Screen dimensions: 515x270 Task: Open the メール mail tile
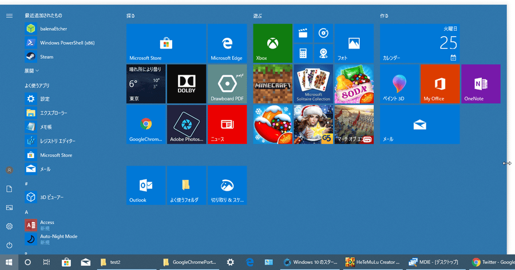pyautogui.click(x=420, y=124)
